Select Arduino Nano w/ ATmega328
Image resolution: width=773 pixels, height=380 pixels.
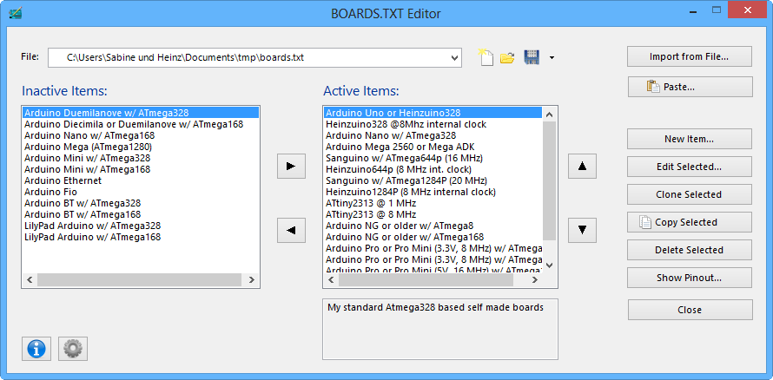433,135
